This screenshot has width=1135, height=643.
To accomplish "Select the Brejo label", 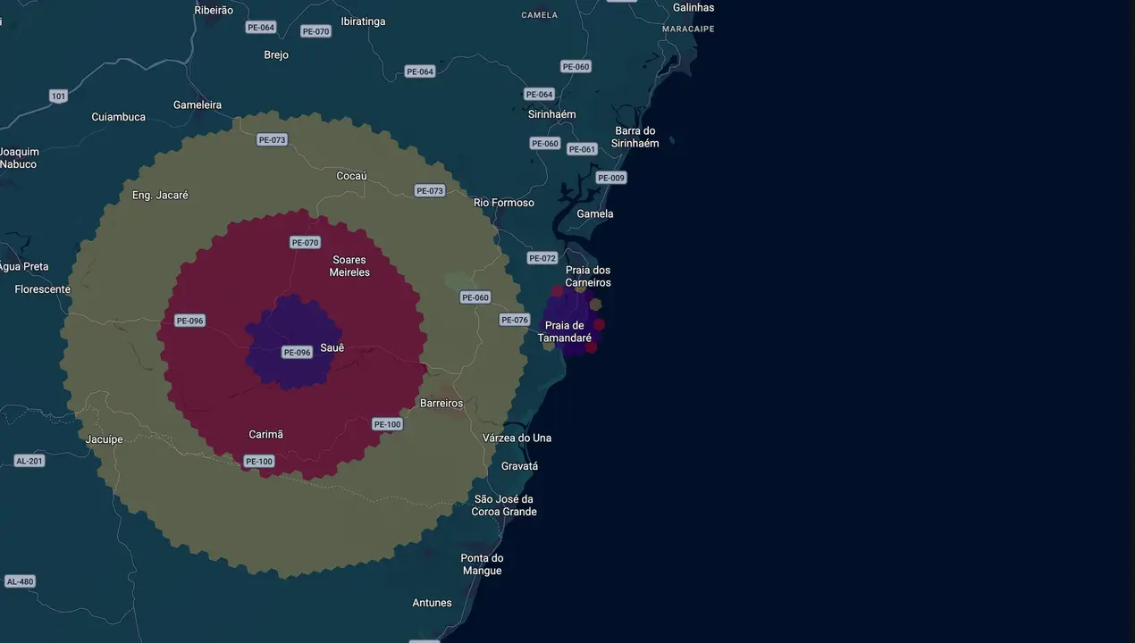I will pos(276,54).
